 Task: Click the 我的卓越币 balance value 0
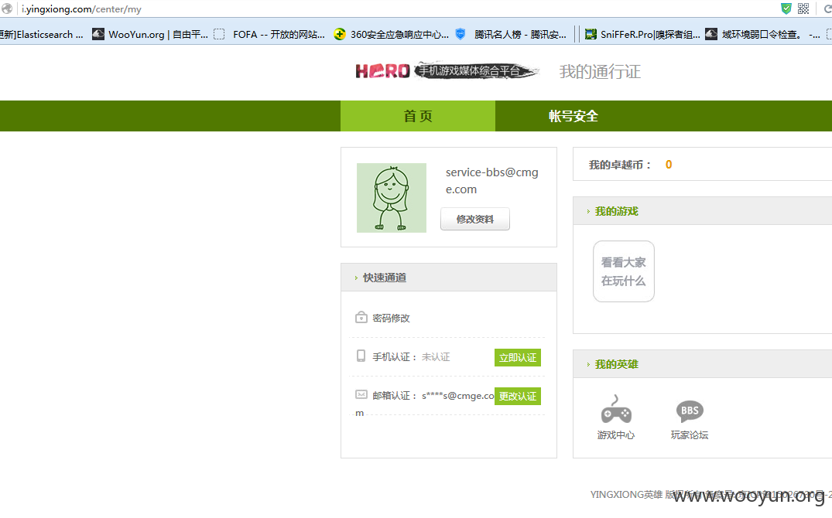tap(669, 165)
